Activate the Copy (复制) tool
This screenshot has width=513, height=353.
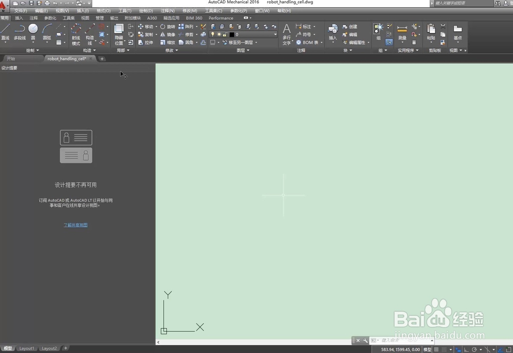click(146, 34)
